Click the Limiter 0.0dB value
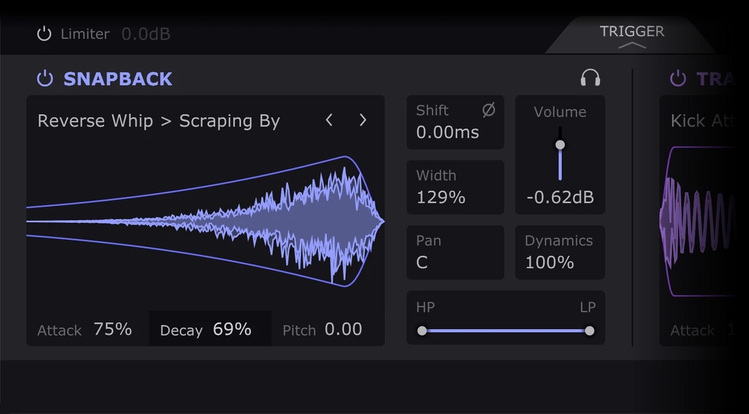The width and height of the screenshot is (749, 414). 145,34
